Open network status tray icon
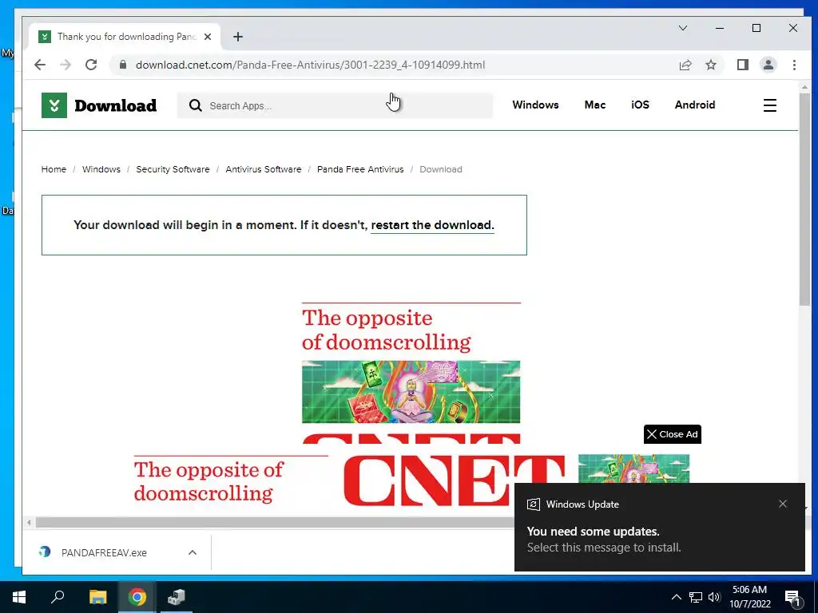The height and width of the screenshot is (613, 818). (696, 597)
